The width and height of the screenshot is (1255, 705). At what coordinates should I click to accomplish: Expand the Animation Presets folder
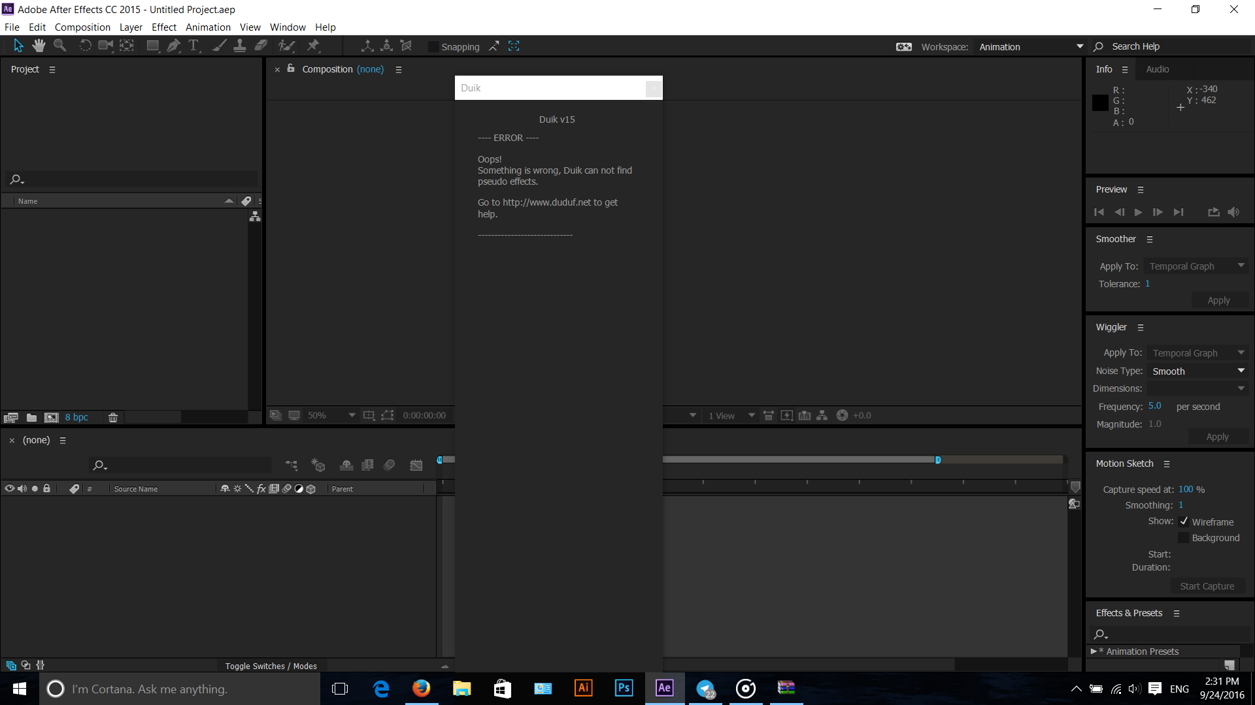pyautogui.click(x=1094, y=651)
